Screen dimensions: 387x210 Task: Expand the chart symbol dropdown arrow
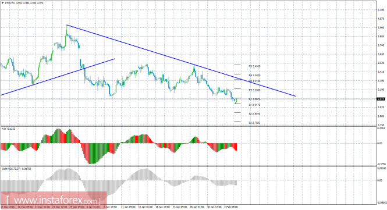[2, 3]
